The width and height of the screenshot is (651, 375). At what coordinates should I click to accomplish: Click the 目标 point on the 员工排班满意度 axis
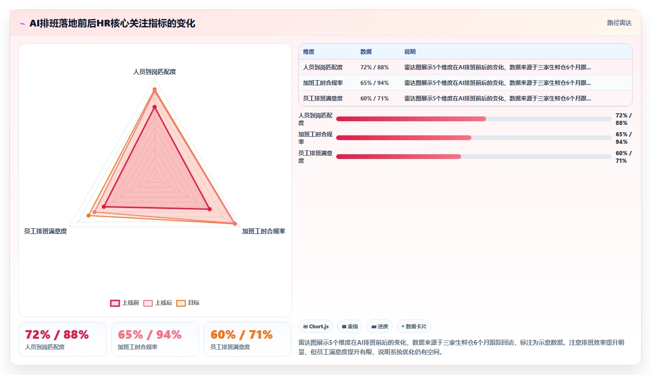tap(88, 216)
